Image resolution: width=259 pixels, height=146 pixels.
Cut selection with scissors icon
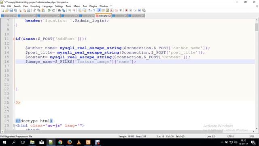pos(34,10)
